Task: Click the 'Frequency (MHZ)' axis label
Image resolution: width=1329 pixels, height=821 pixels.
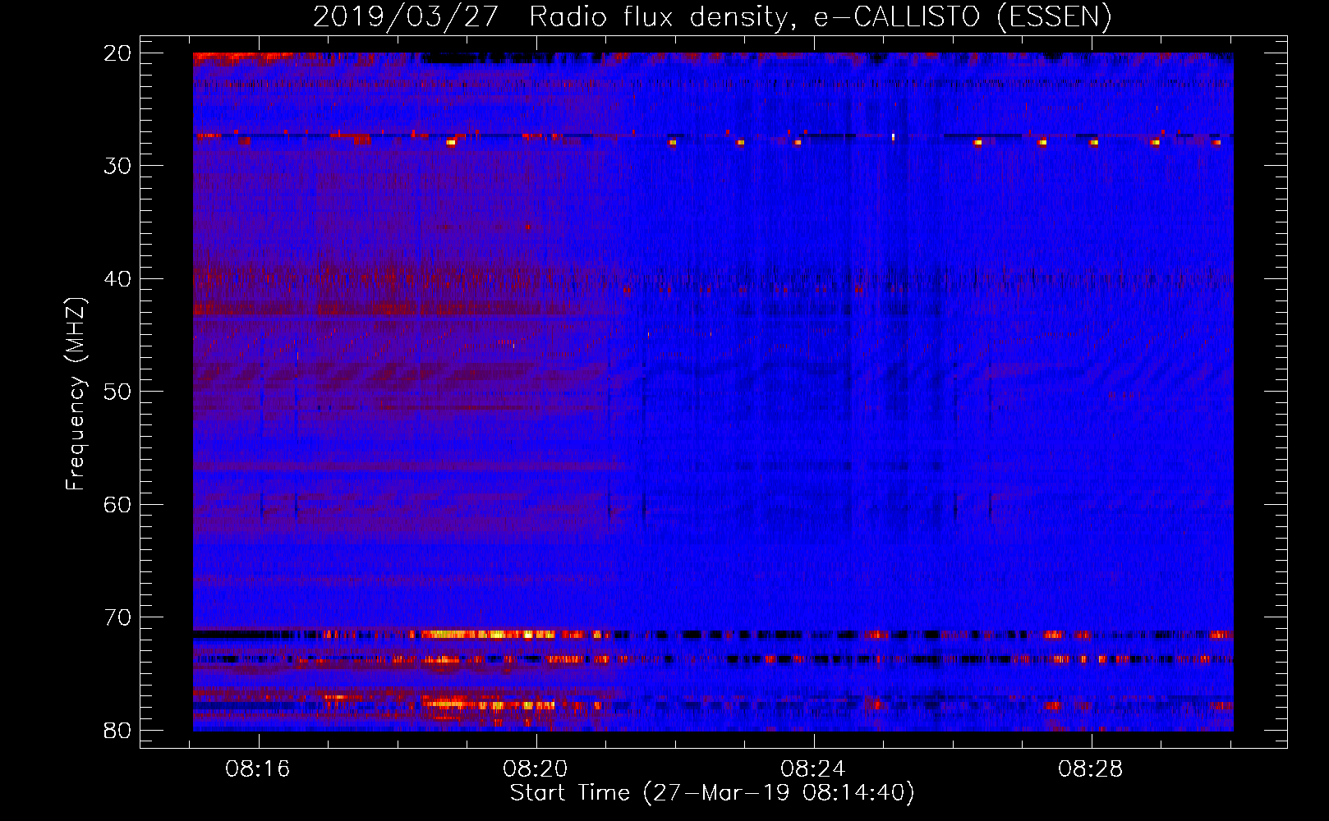Action: pos(76,394)
